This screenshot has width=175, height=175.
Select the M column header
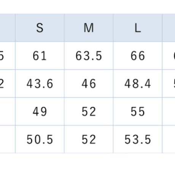89,28
